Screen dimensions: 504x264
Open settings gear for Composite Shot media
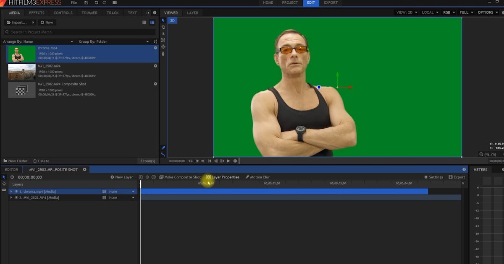pos(155,84)
